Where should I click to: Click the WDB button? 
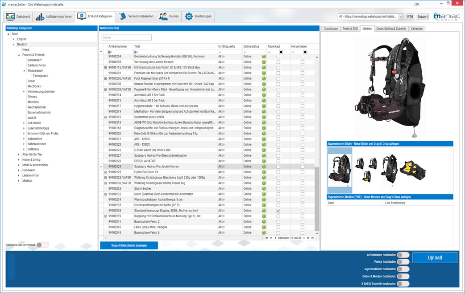click(x=410, y=16)
